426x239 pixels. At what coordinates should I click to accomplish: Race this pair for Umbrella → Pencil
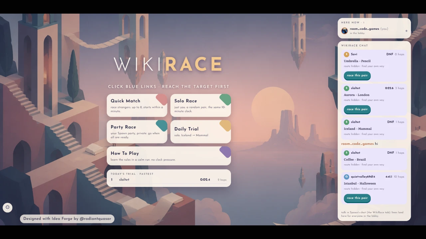pos(357,76)
